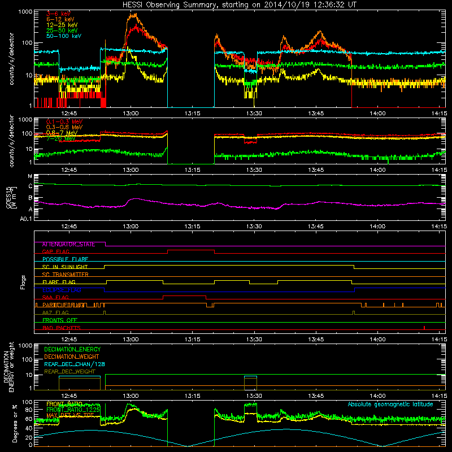Click the SC_IN_SUNLIGHT flag label

65,267
